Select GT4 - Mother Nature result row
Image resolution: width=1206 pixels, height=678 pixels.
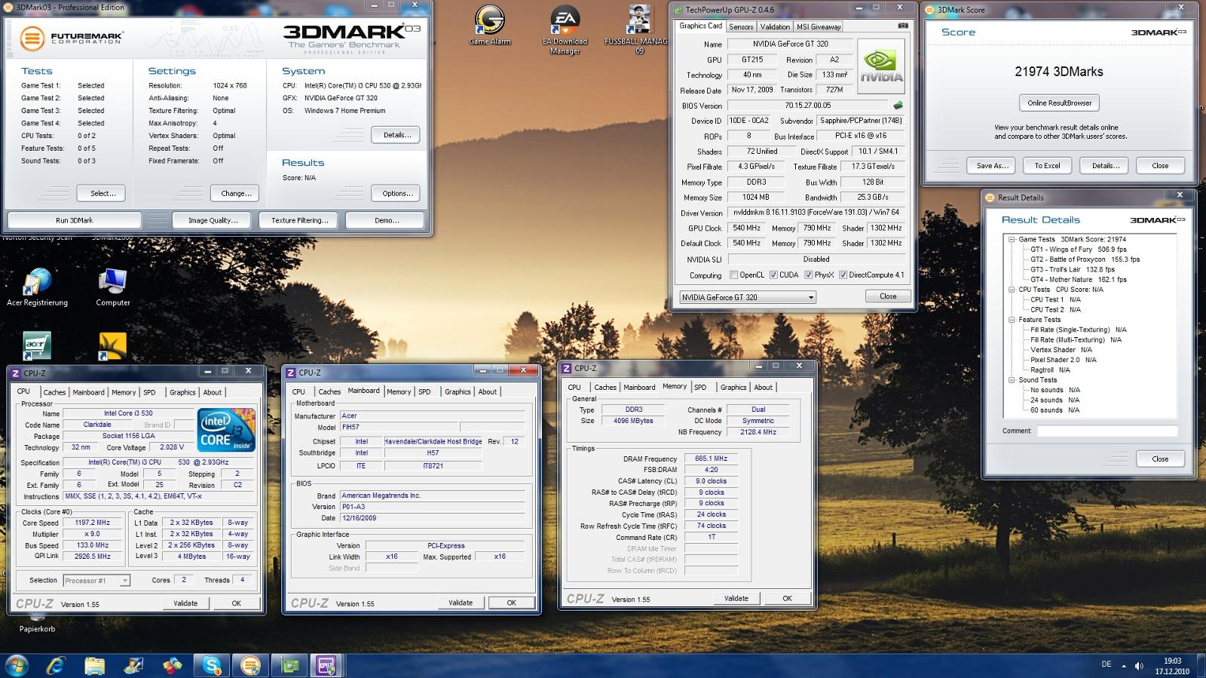[1078, 280]
